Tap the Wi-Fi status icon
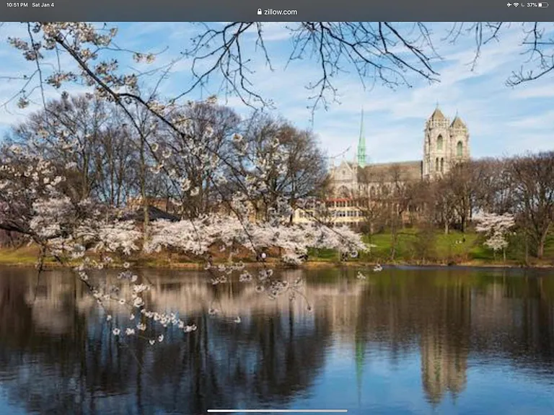The height and width of the screenshot is (415, 554). tap(516, 5)
